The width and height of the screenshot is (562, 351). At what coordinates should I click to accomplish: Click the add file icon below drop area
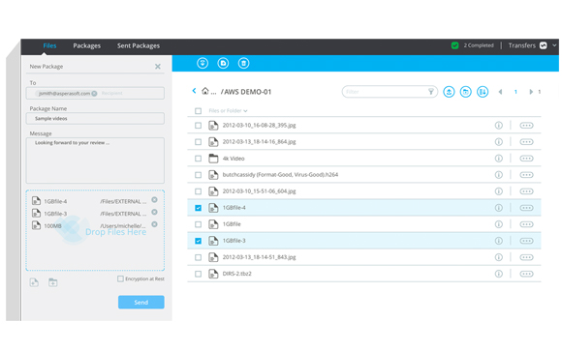pos(34,282)
